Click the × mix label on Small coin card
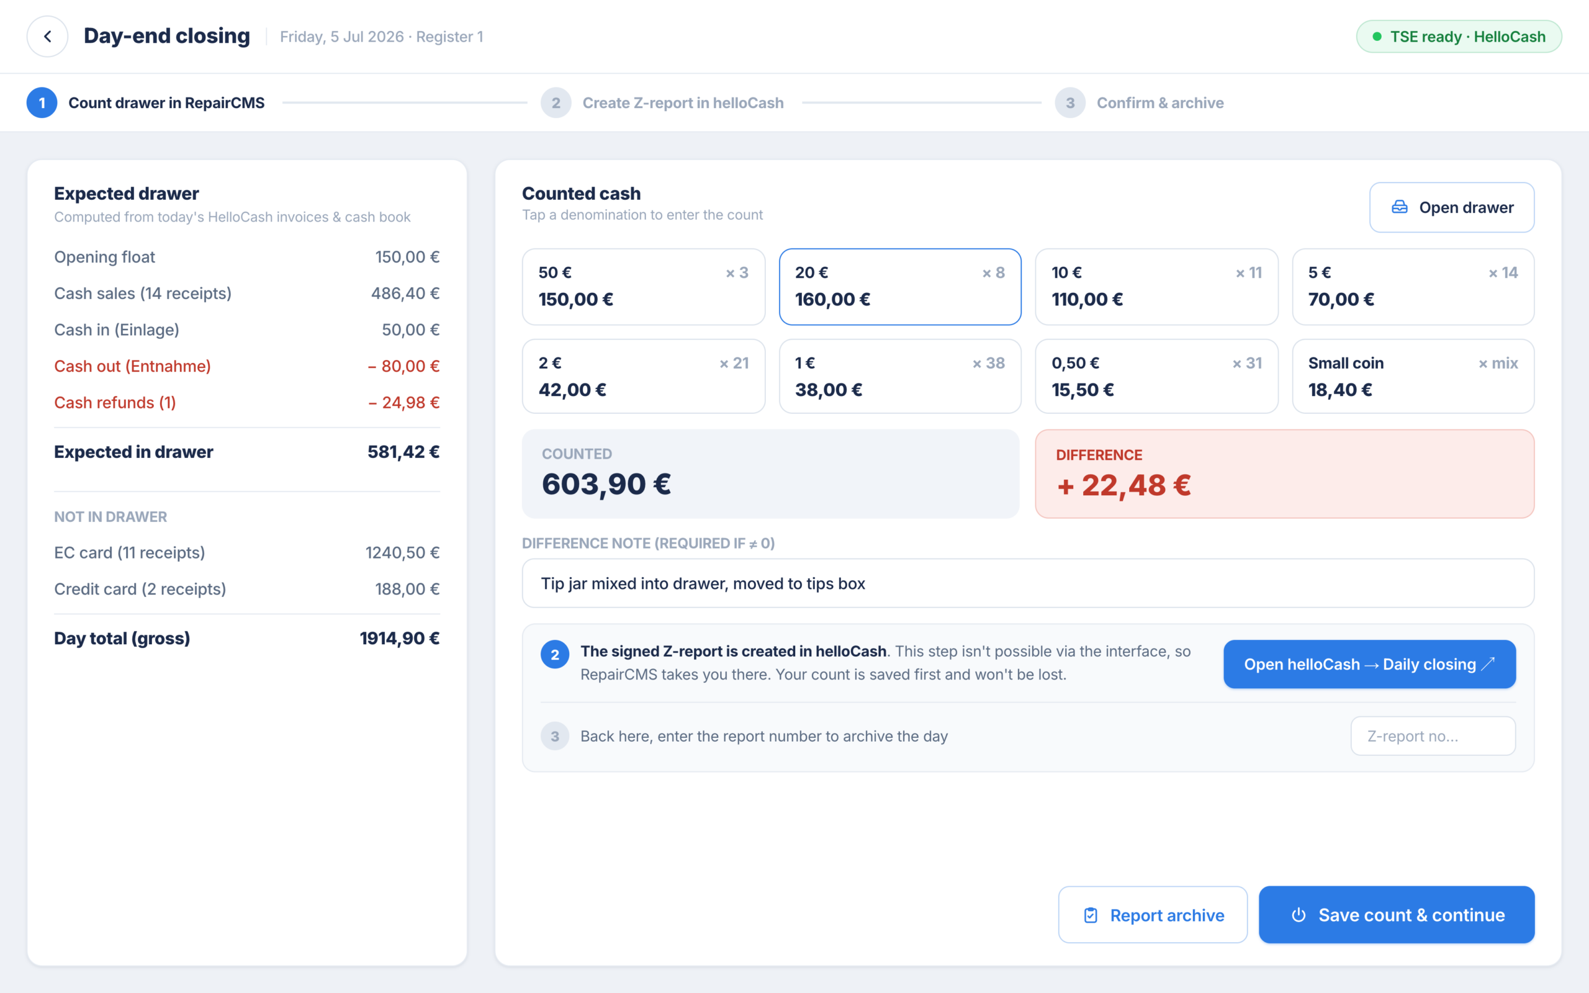Image resolution: width=1589 pixels, height=993 pixels. (x=1498, y=363)
